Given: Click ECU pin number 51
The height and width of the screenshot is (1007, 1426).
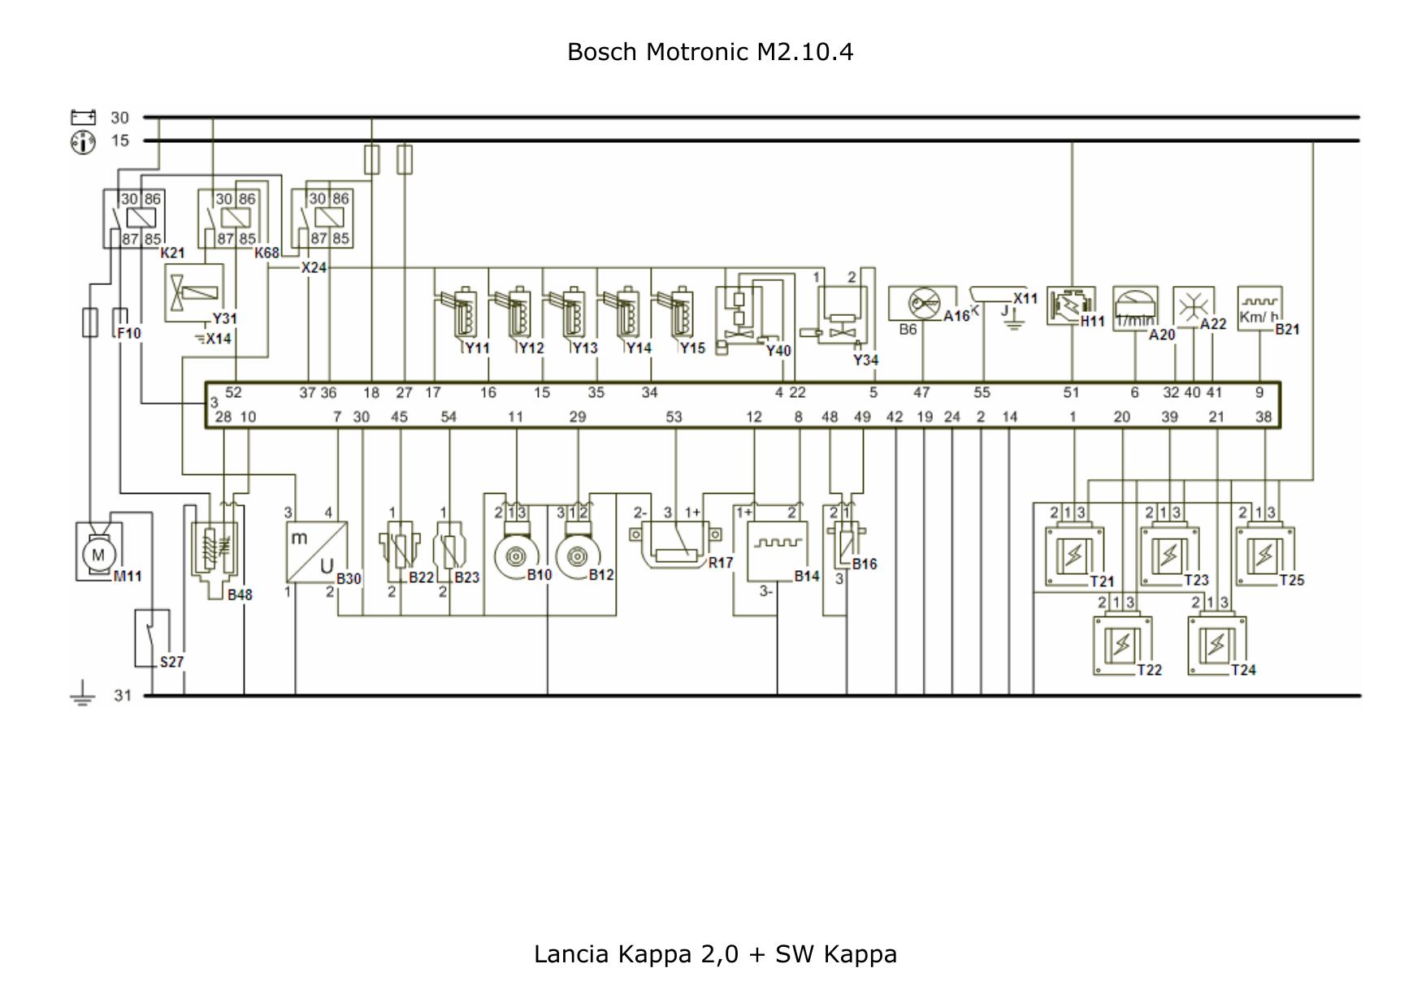Looking at the screenshot, I should coord(1072,392).
